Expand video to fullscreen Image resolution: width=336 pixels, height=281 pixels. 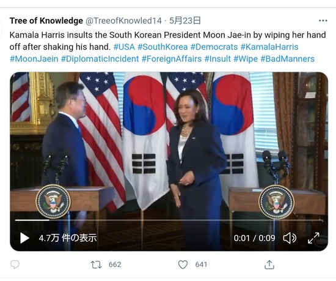pyautogui.click(x=313, y=238)
